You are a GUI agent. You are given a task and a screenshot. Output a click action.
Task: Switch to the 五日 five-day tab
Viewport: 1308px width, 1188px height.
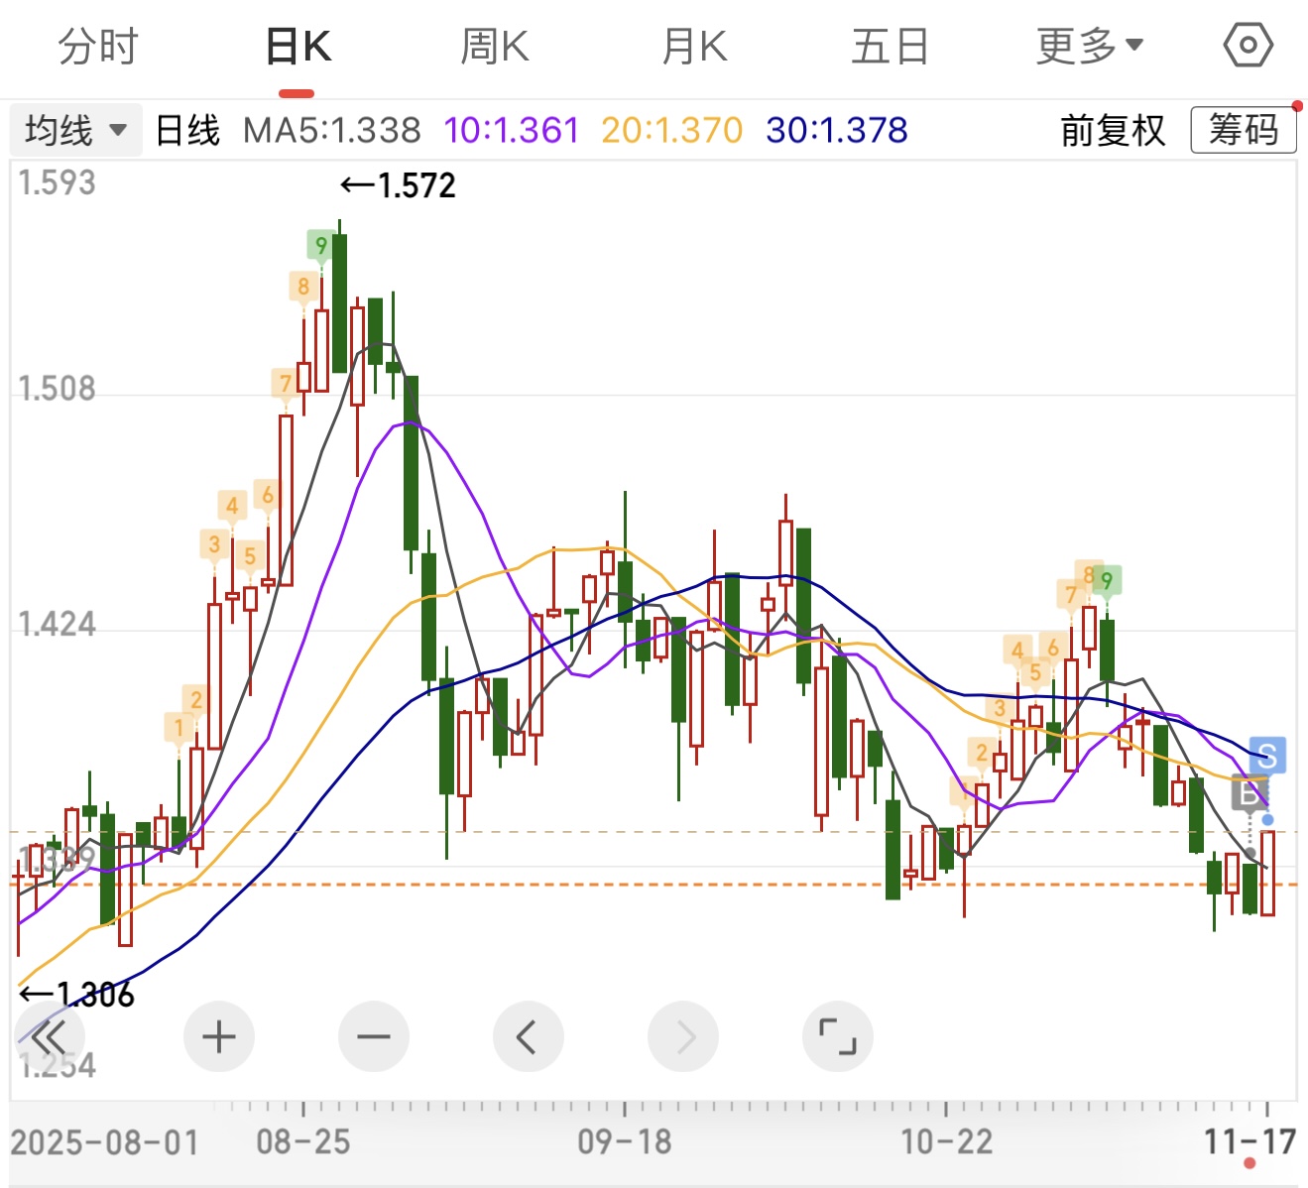click(890, 47)
